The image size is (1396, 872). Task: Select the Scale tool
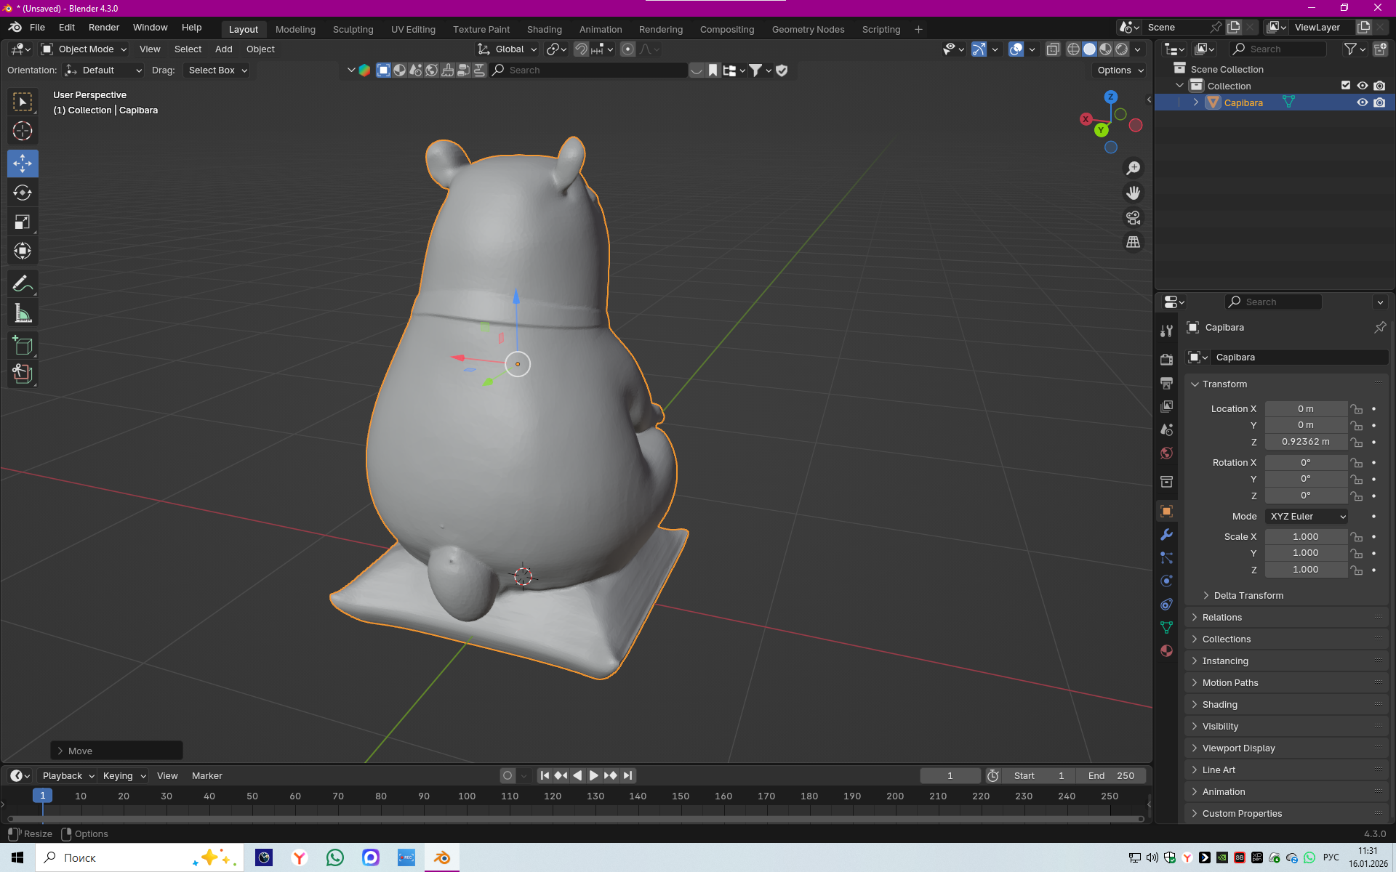pyautogui.click(x=23, y=222)
